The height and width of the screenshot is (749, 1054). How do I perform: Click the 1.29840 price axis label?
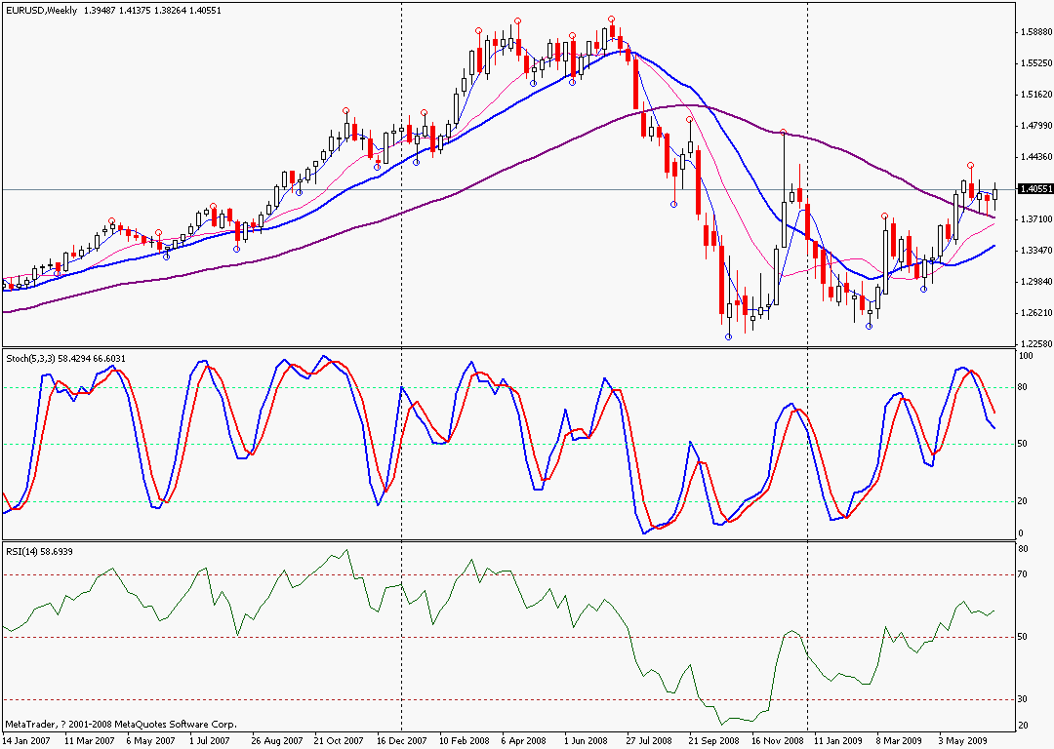click(1035, 282)
